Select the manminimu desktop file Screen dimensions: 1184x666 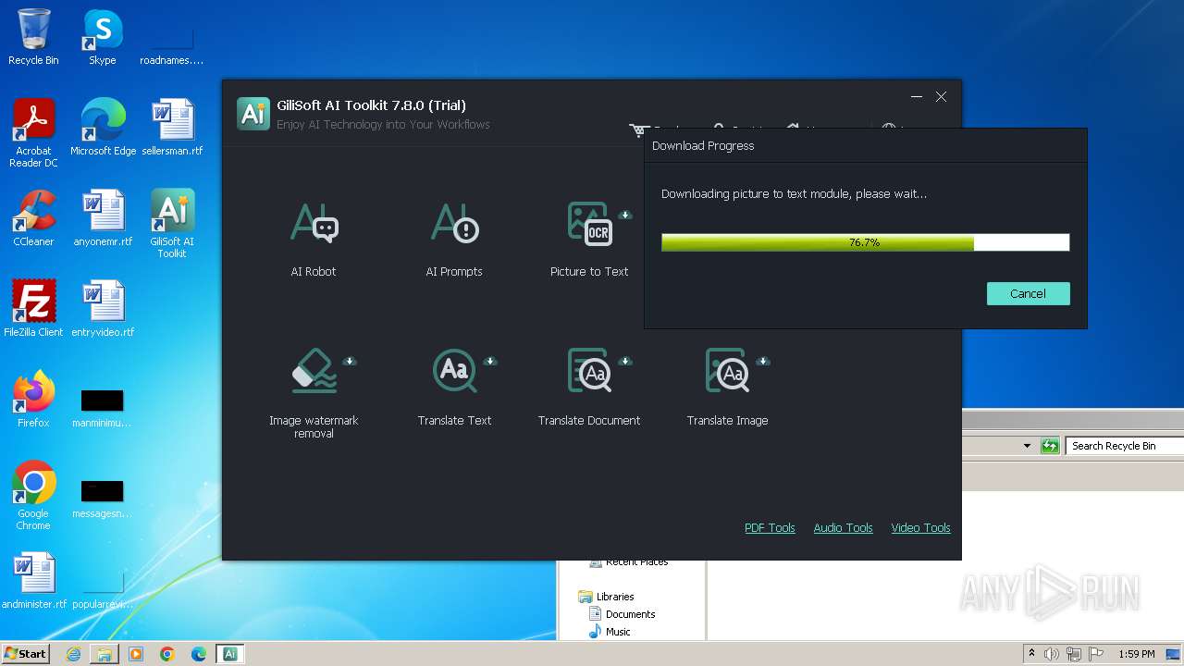pyautogui.click(x=102, y=408)
